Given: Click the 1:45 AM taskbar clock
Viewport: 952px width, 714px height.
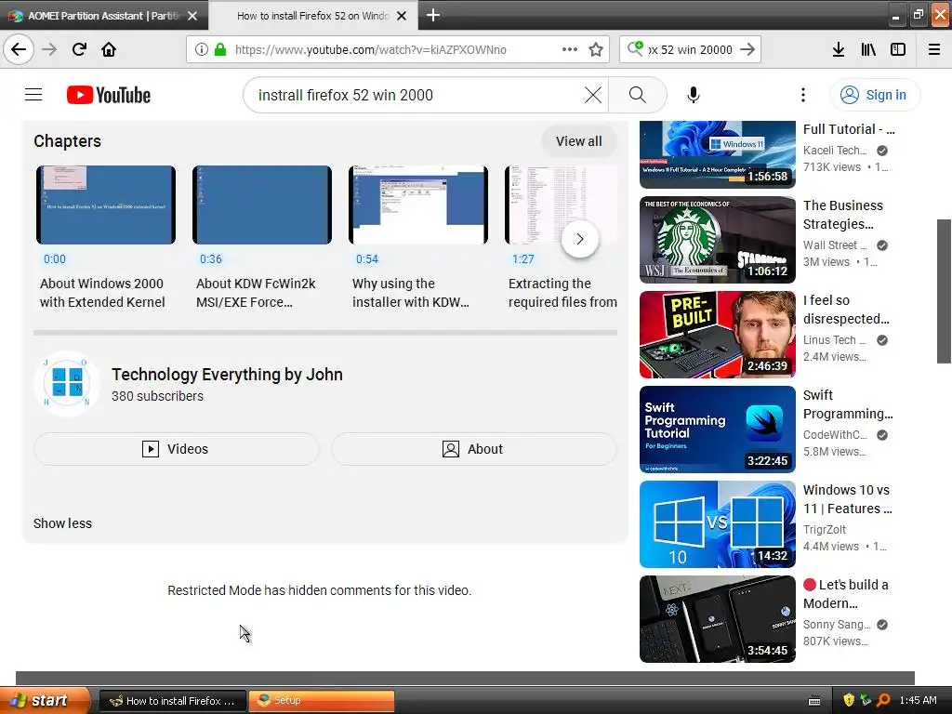Looking at the screenshot, I should click(x=918, y=700).
